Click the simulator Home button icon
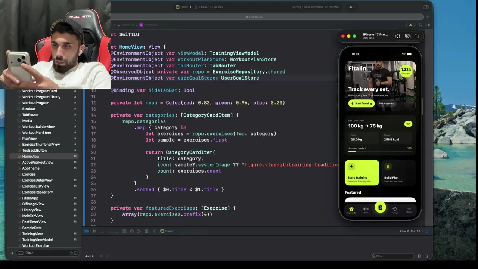Image resolution: width=478 pixels, height=269 pixels. [x=398, y=36]
